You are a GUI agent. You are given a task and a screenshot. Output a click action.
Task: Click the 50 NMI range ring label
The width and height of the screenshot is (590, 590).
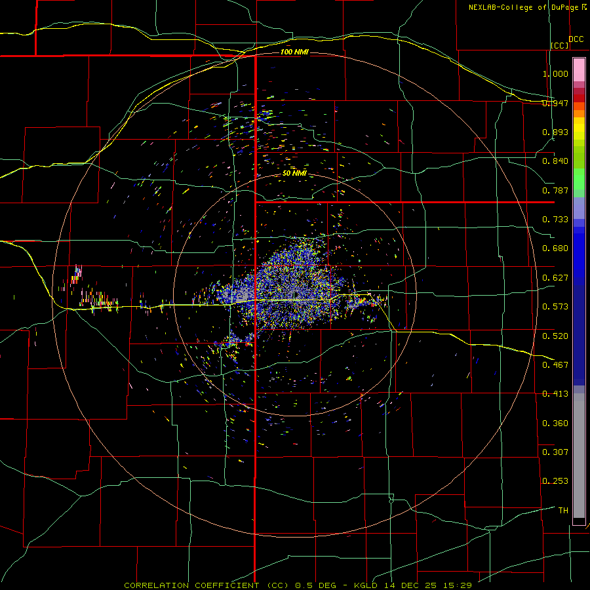(294, 173)
